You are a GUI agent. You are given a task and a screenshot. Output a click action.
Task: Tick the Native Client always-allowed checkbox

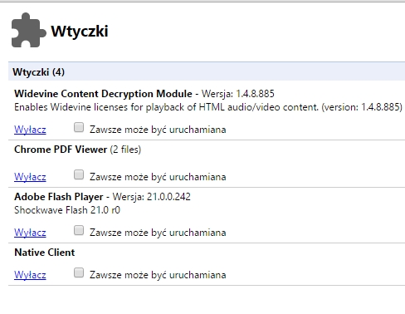(x=79, y=272)
